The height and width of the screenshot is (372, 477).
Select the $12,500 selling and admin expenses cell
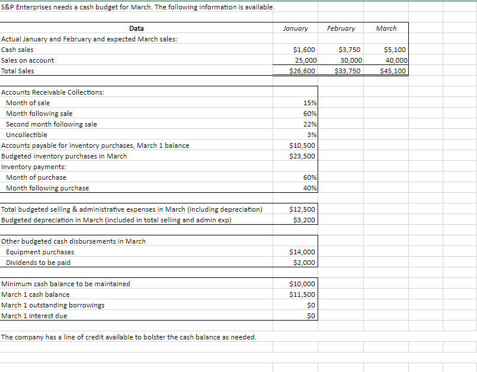coord(304,209)
